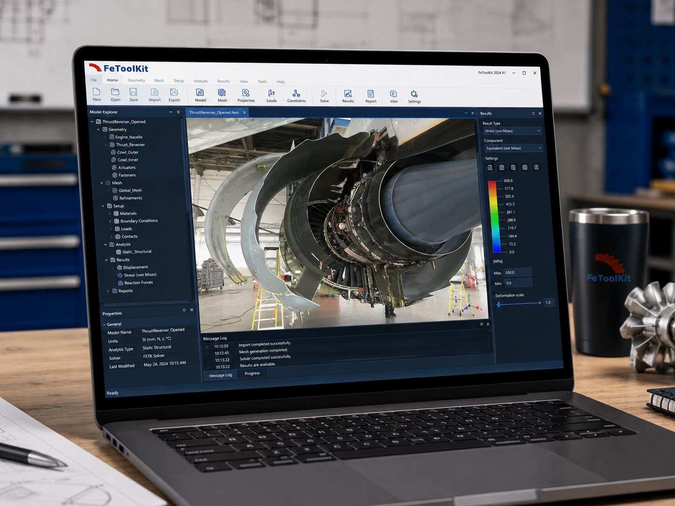Click the Max value input field
Image resolution: width=675 pixels, height=506 pixels.
[x=518, y=272]
